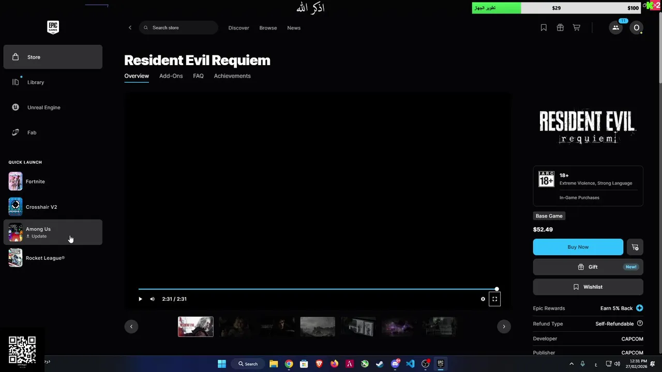This screenshot has width=662, height=372.
Task: Expand the system tray hidden icons
Action: (x=571, y=364)
